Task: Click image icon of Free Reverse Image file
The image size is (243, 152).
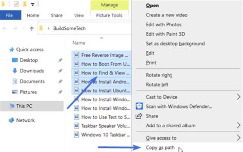Action: pyautogui.click(x=76, y=55)
